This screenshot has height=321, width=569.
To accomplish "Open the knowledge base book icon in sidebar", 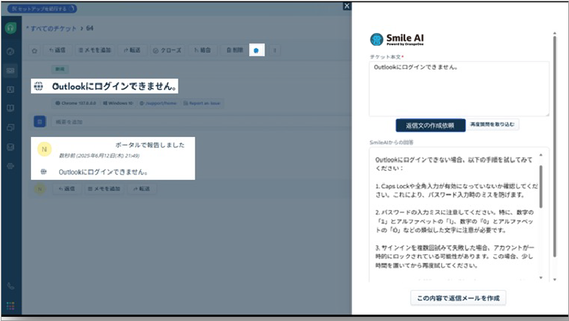I will pos(11,108).
